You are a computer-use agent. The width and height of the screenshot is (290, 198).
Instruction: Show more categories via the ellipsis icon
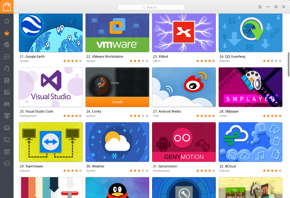(7, 163)
